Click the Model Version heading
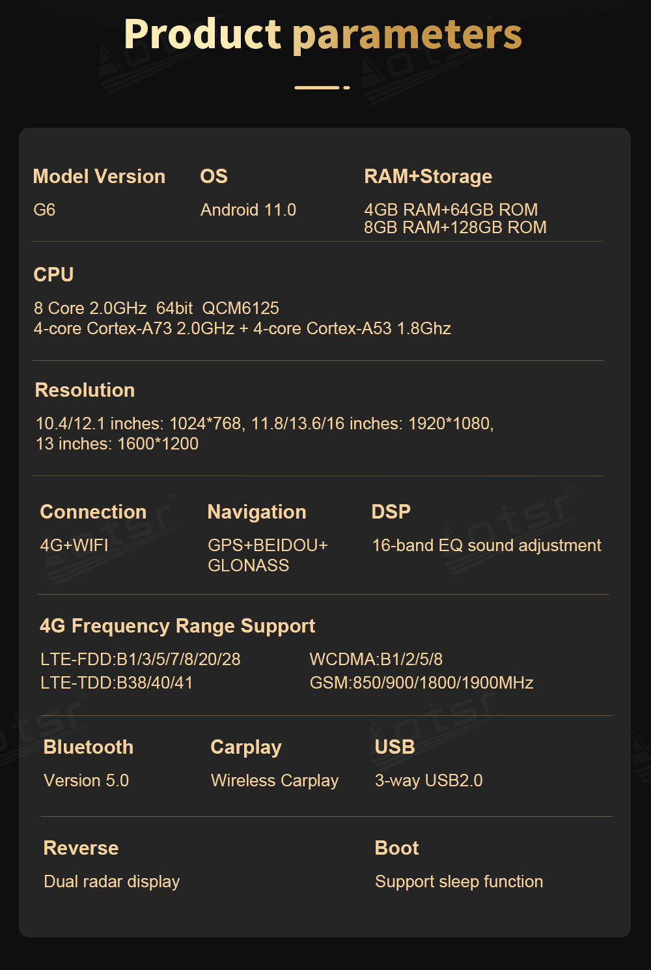Viewport: 651px width, 970px height. 99,177
